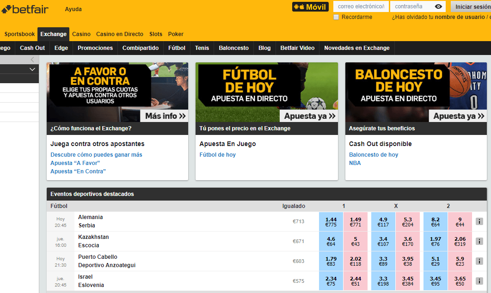Screen dimensions: 491x293
Task: Open Israel Eslovenia match
Action: (x=91, y=281)
